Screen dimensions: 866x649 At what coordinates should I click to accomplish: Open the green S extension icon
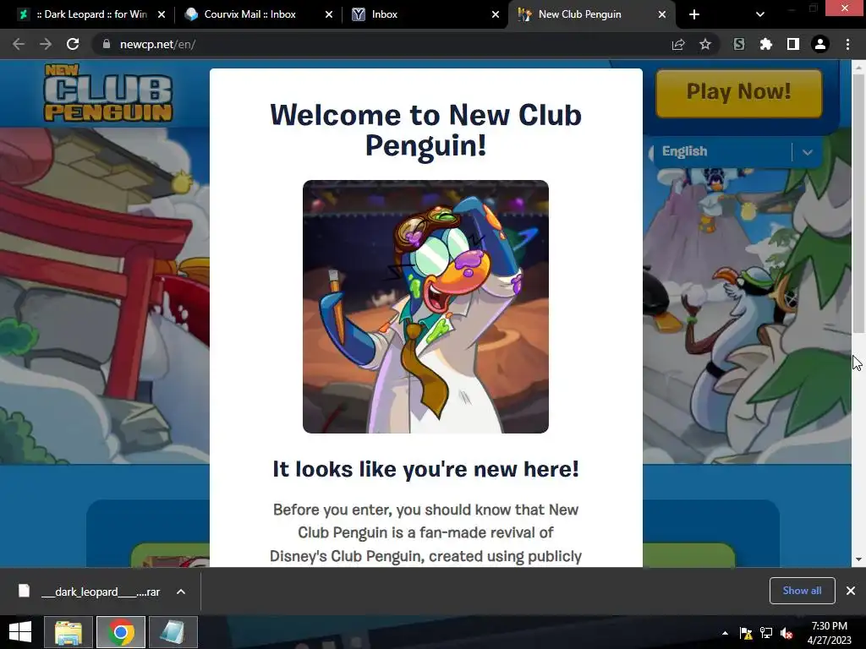pyautogui.click(x=738, y=44)
